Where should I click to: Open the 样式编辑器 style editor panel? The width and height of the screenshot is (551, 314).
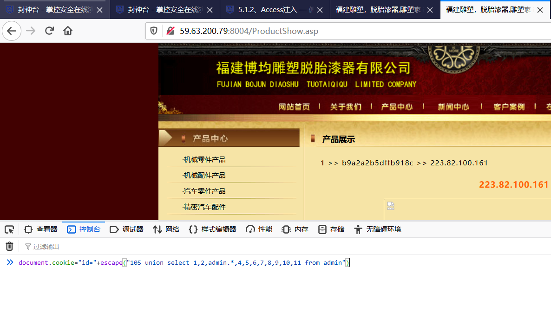[212, 229]
